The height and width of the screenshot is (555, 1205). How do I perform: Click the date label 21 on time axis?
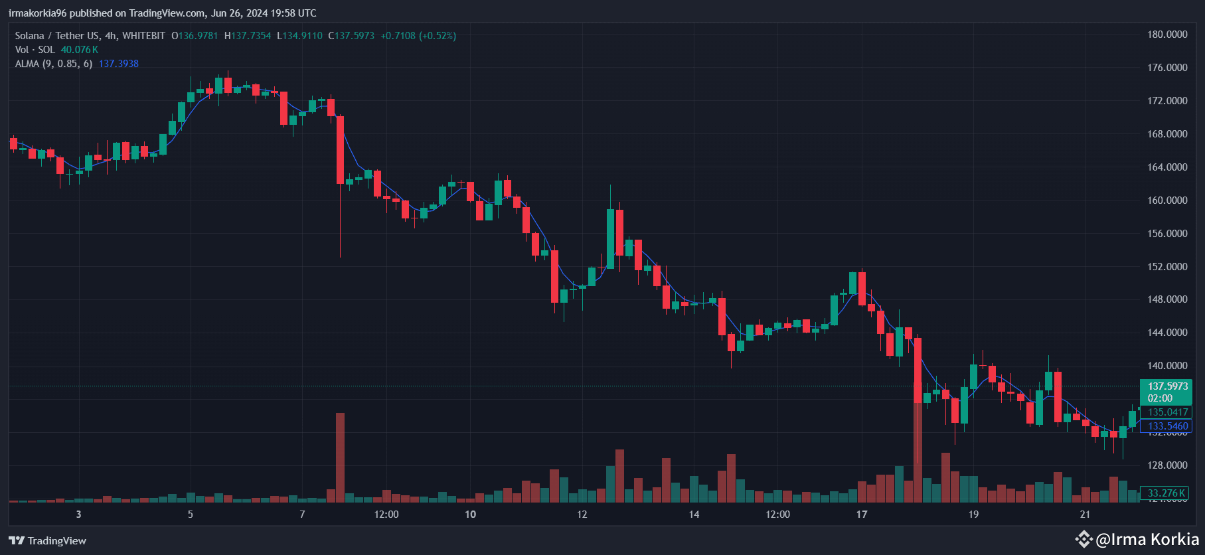(1085, 515)
